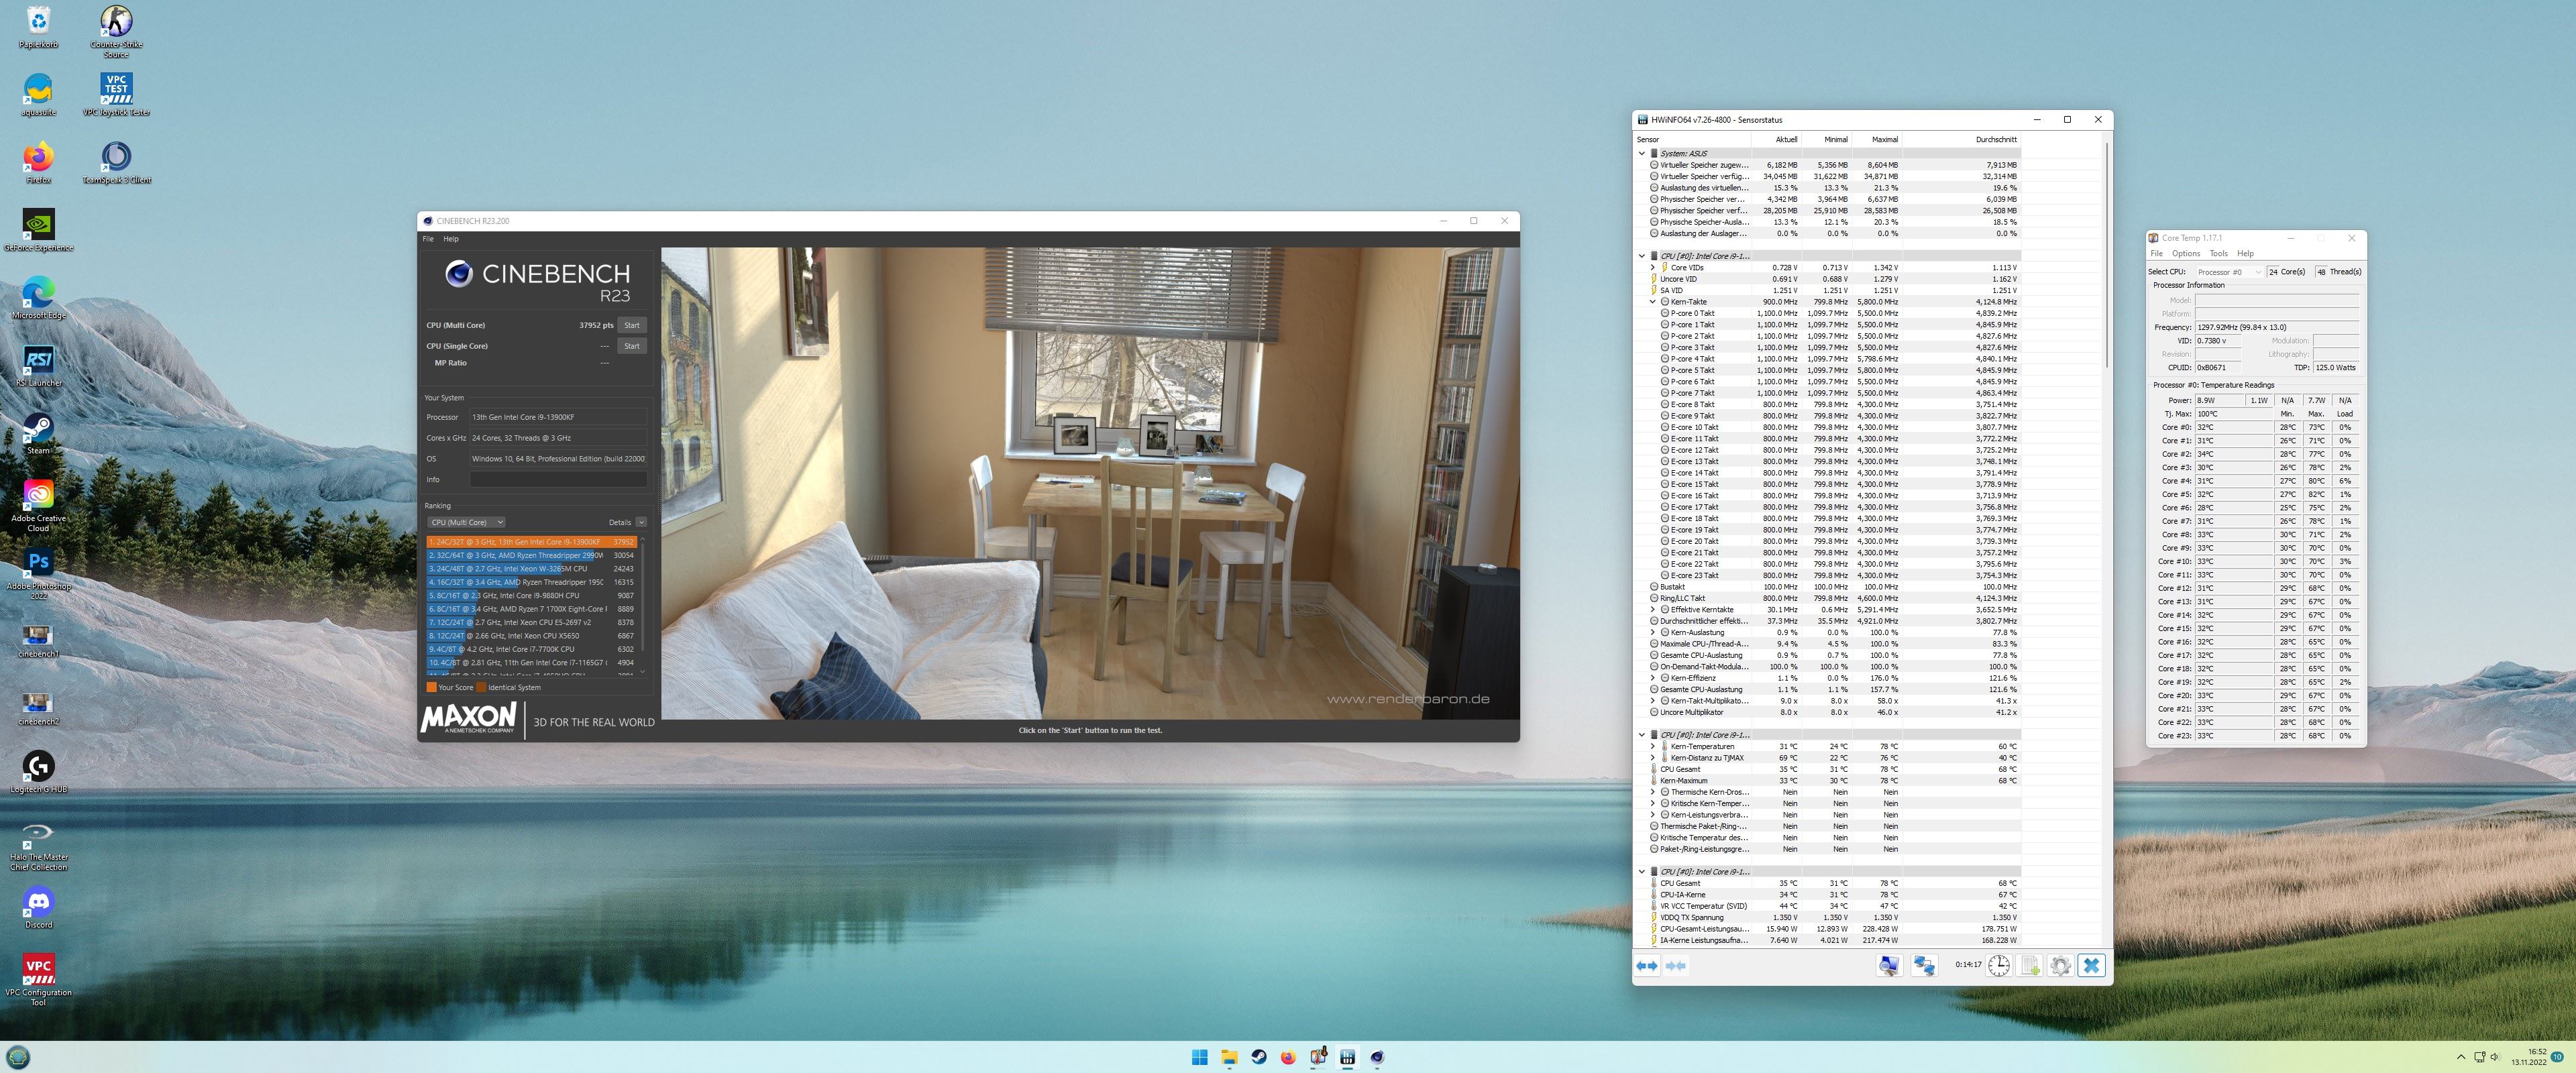
Task: Start HWiNFO logging with document-plus icon
Action: click(2029, 965)
